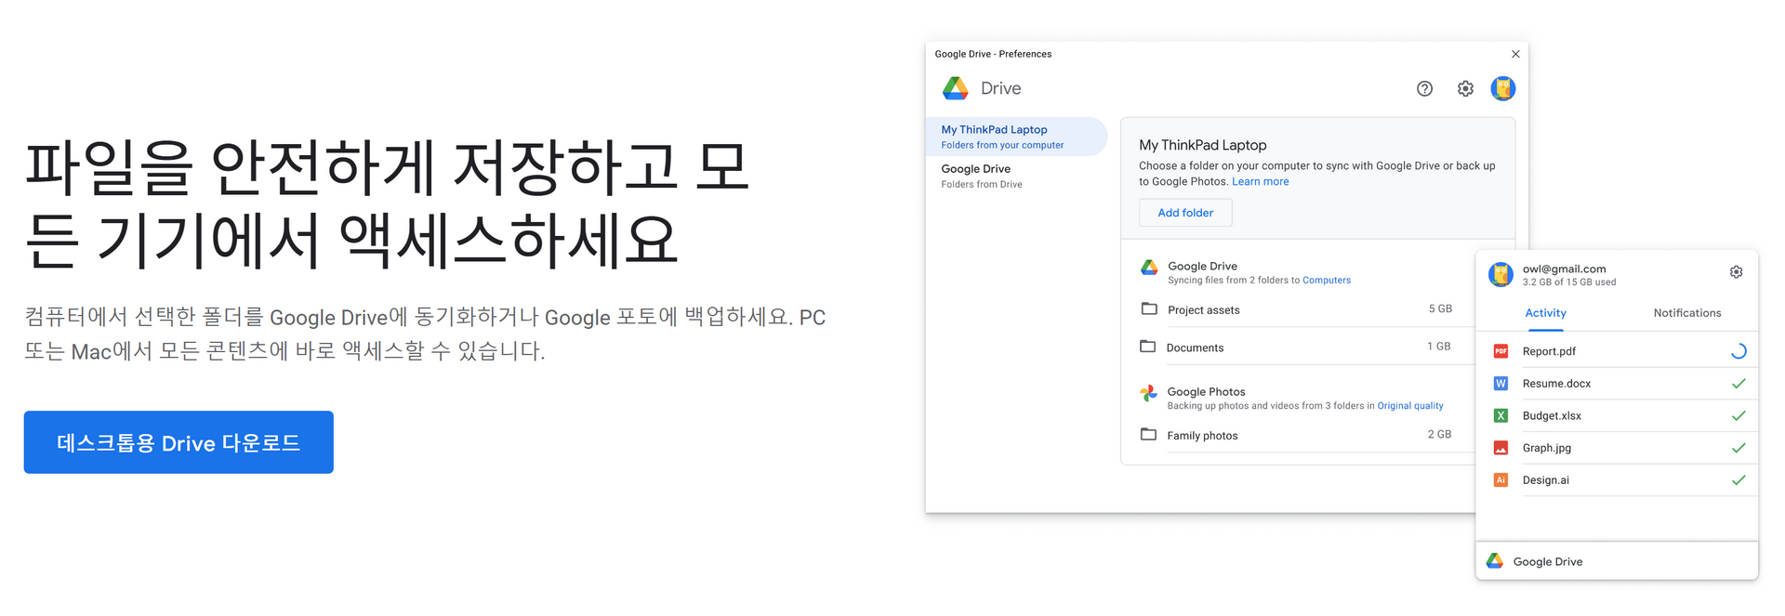Click the 5 GB size value

tap(1440, 308)
